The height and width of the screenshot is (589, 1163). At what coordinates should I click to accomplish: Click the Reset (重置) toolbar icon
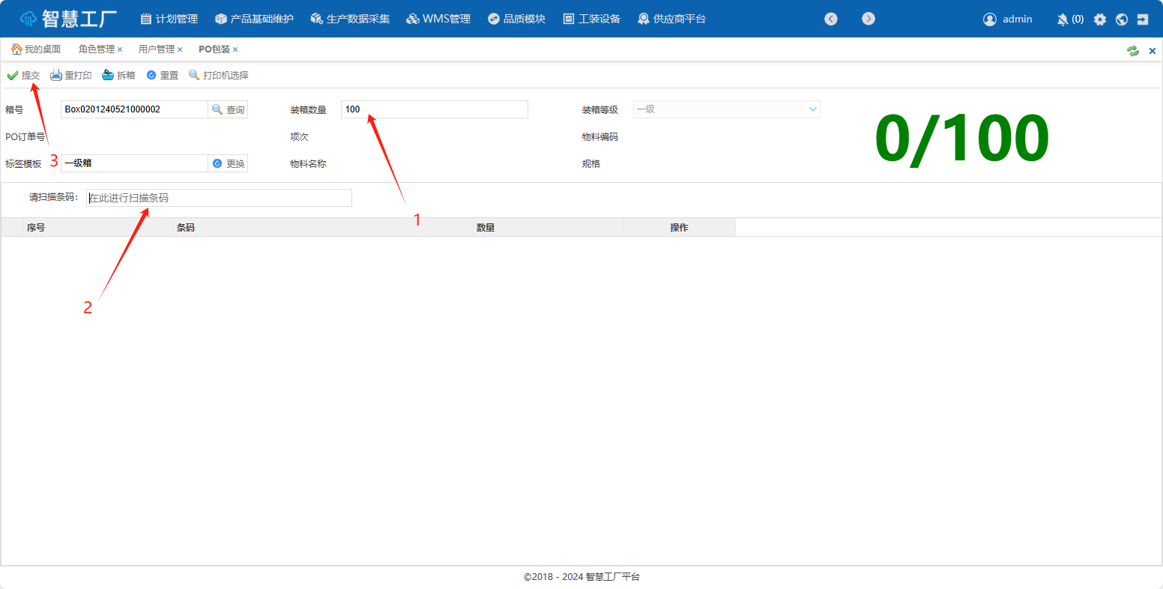coord(151,76)
